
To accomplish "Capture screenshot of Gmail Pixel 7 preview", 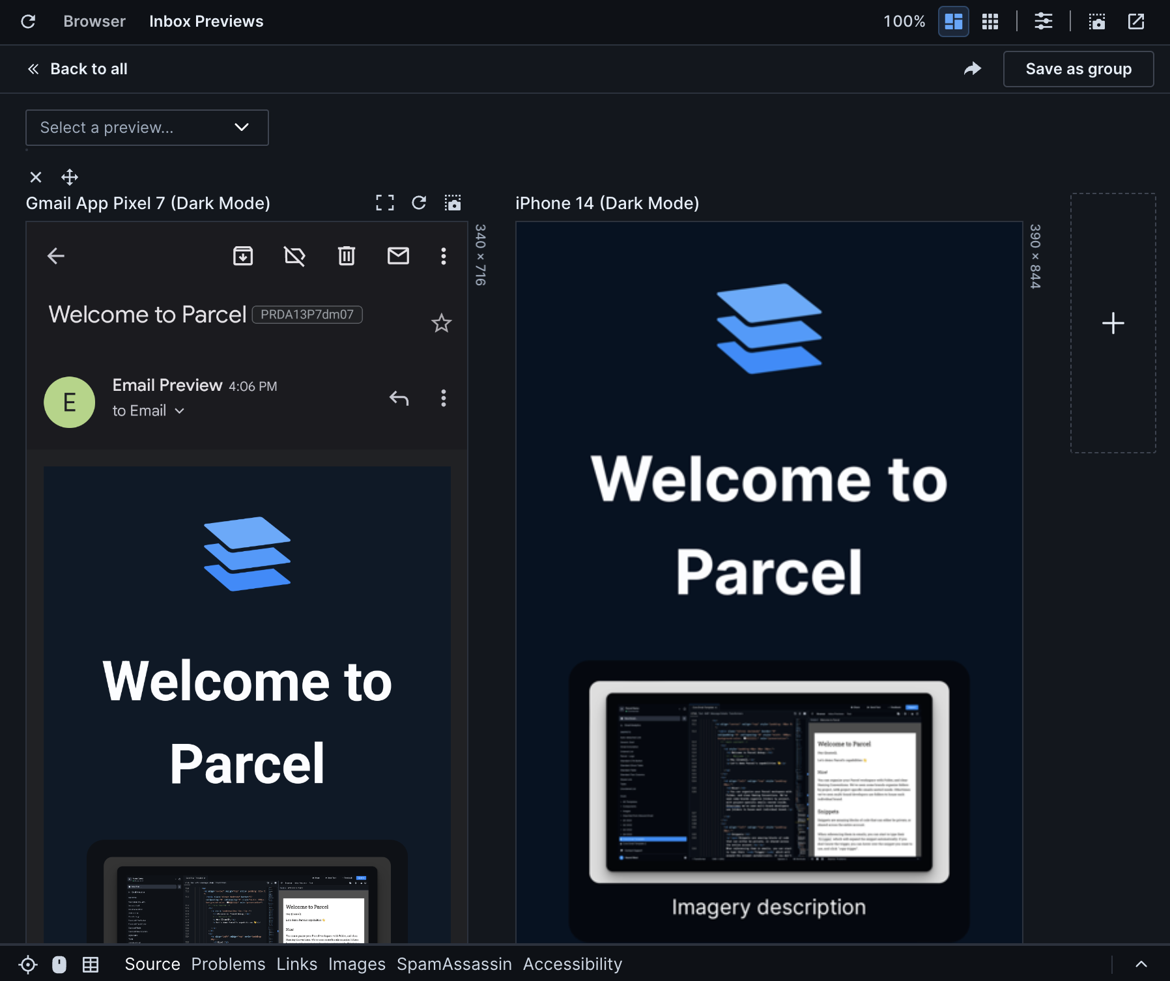I will tap(453, 203).
